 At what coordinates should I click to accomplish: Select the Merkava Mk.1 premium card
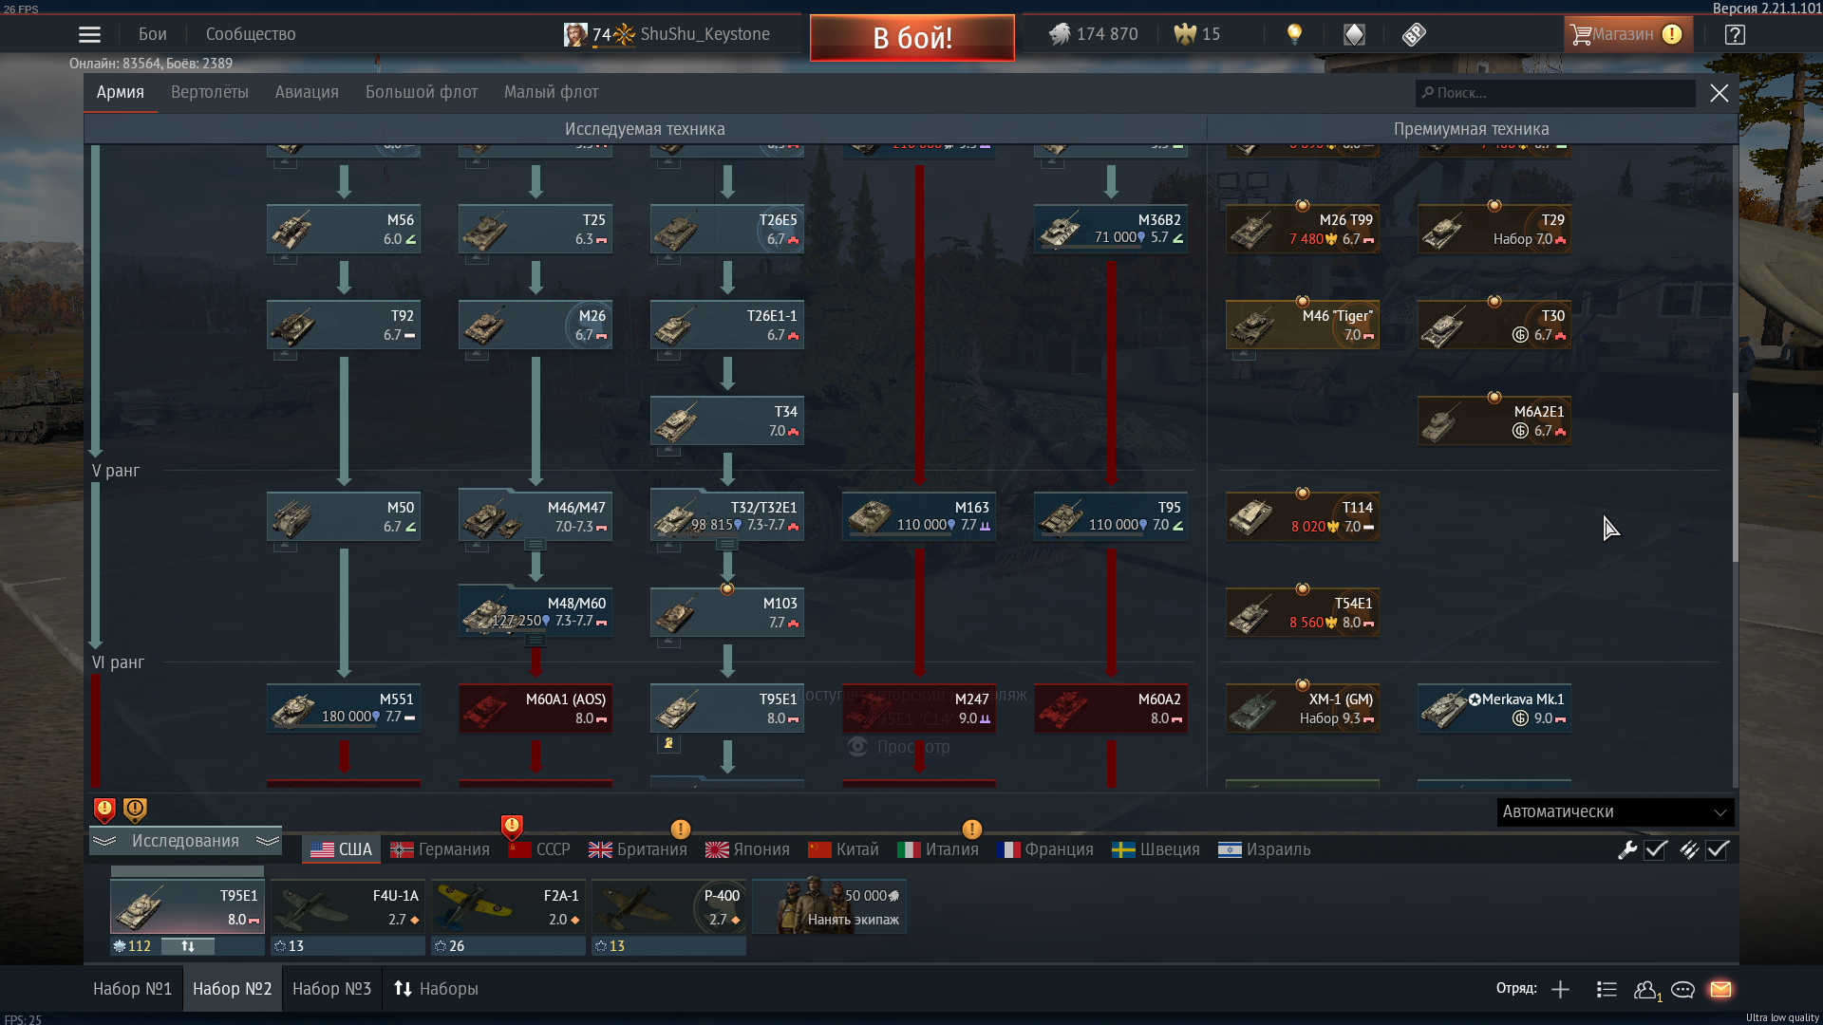1494,709
